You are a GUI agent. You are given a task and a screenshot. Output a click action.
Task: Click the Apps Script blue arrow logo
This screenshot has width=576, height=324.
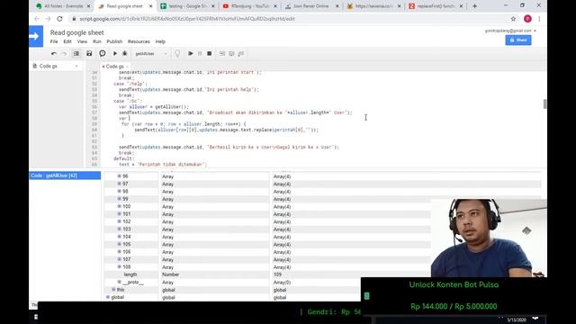[x=36, y=36]
